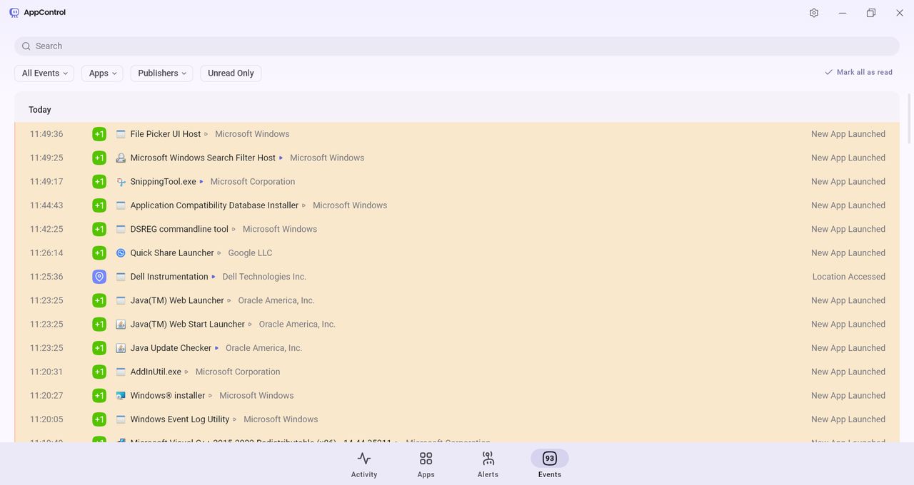Screen dimensions: 914x485
Task: Click Microsoft Windows Search Filter Host app icon
Action: pyautogui.click(x=121, y=158)
